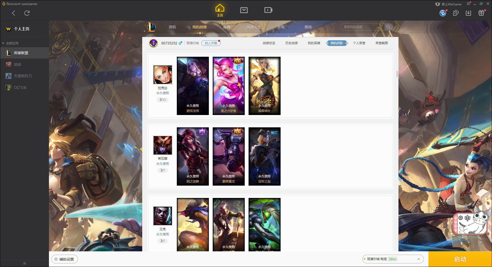Image resolution: width=492 pixels, height=267 pixels.
Task: Click the player avatar next to 86735252
Action: pyautogui.click(x=153, y=43)
